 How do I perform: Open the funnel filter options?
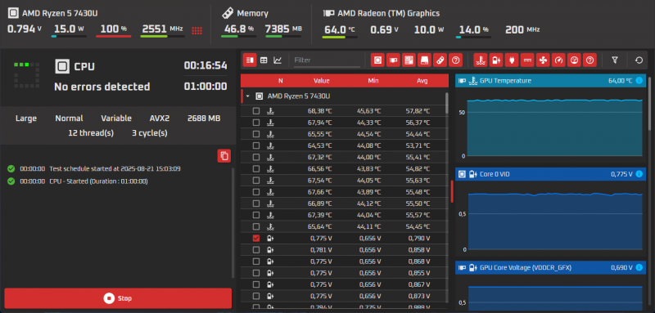click(615, 60)
